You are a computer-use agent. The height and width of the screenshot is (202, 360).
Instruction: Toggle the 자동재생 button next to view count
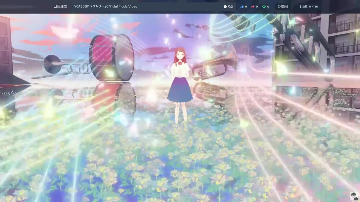pyautogui.click(x=283, y=6)
